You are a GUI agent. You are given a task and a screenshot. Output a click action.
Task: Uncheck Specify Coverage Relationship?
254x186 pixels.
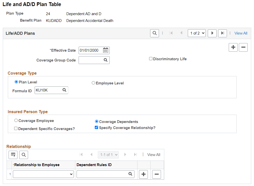96,127
